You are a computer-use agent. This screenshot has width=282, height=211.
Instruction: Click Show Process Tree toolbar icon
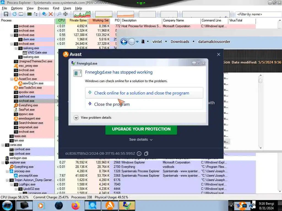click(x=36, y=14)
